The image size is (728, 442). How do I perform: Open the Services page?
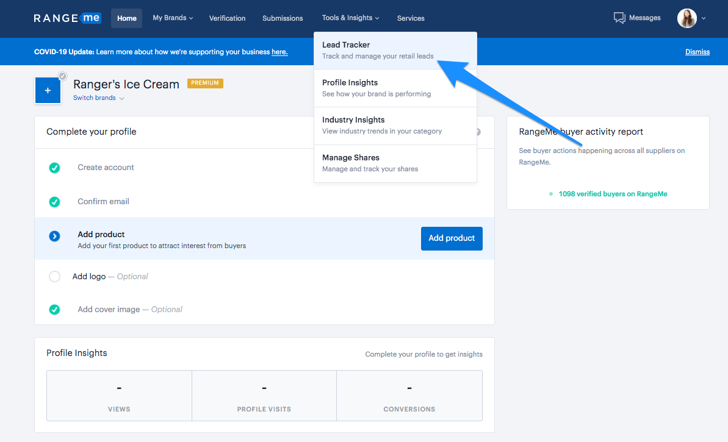pos(411,18)
